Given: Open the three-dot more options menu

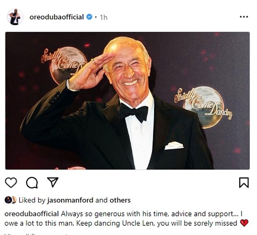Looking at the screenshot, I should 244,17.
